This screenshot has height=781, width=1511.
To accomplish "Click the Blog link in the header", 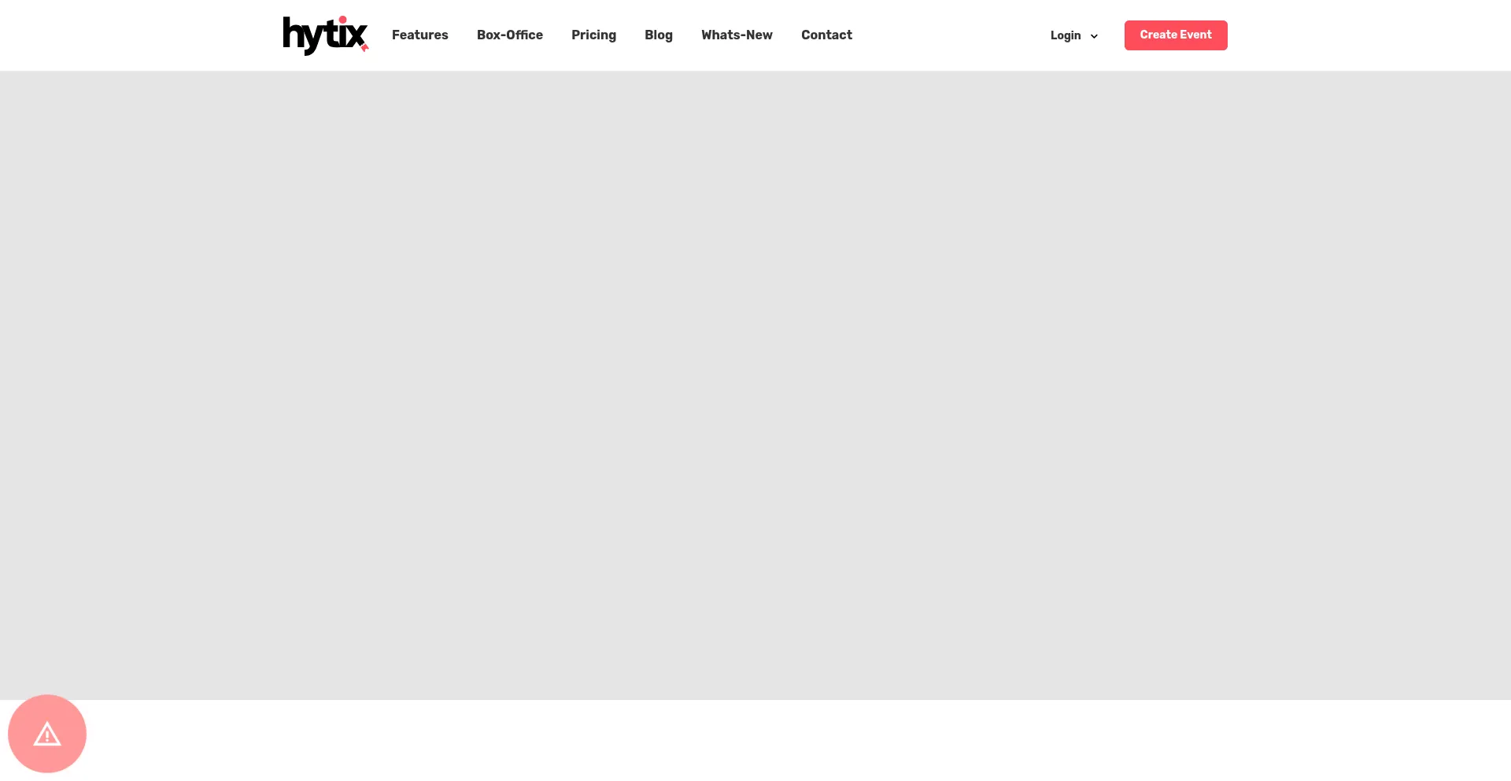I will 658,35.
